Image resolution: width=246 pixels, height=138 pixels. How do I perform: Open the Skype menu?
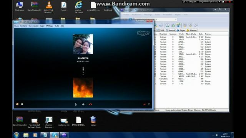click(17, 26)
